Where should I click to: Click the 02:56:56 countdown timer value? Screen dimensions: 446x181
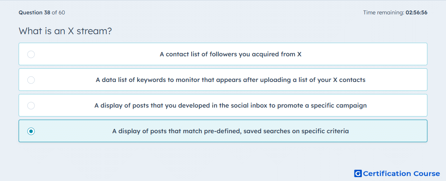pos(417,12)
